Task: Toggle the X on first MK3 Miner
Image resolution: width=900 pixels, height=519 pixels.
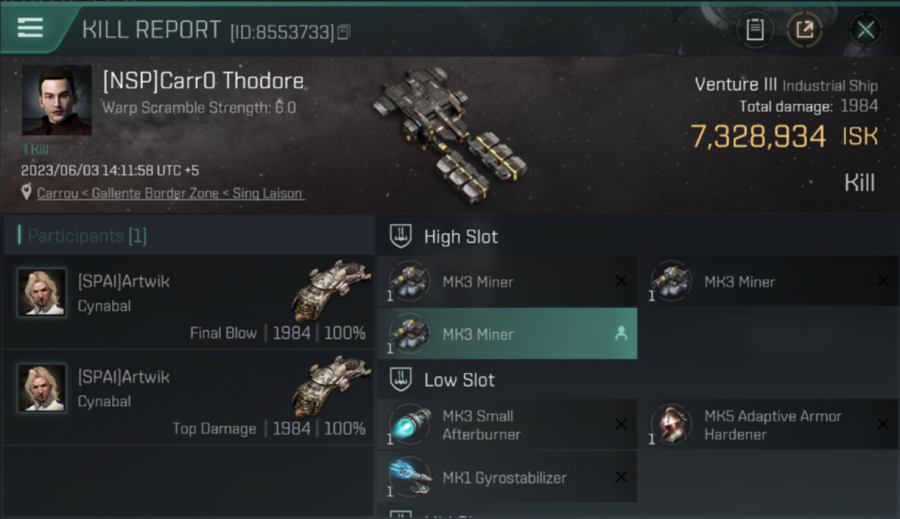Action: tap(621, 281)
